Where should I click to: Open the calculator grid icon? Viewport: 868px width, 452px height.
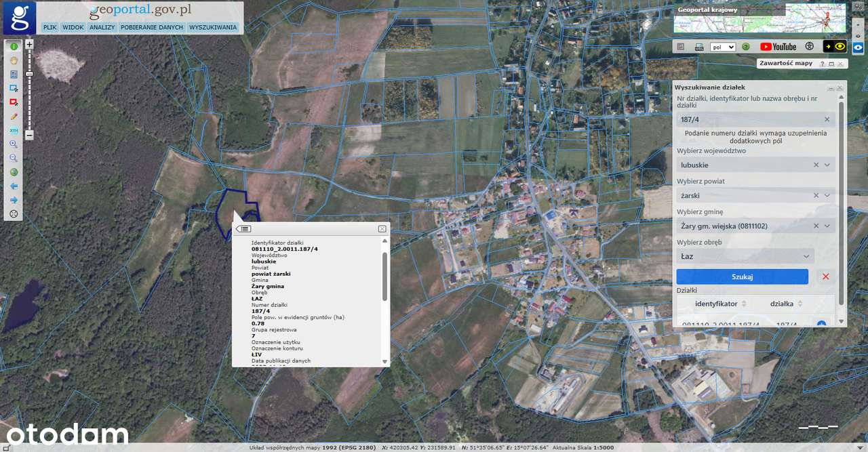click(x=682, y=47)
